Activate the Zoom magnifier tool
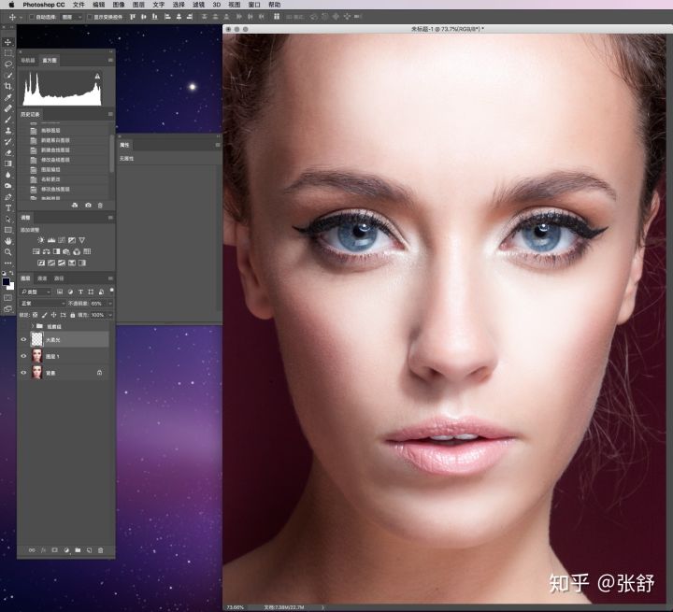The height and width of the screenshot is (612, 673). click(8, 251)
